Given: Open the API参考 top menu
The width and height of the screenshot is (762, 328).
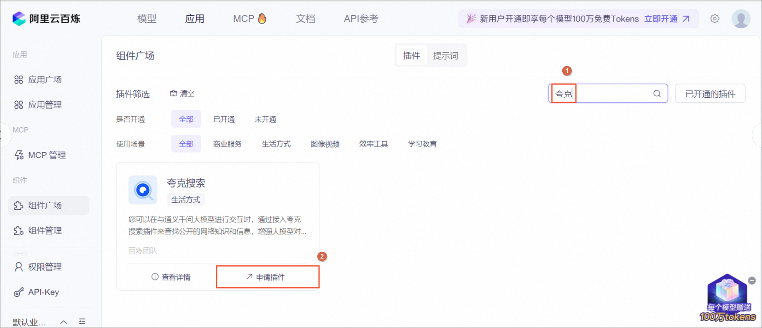Looking at the screenshot, I should [x=361, y=18].
